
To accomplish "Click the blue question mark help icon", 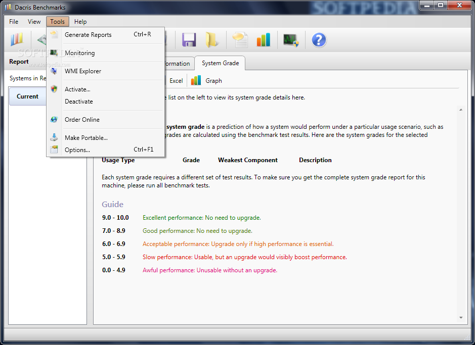I will pos(319,40).
